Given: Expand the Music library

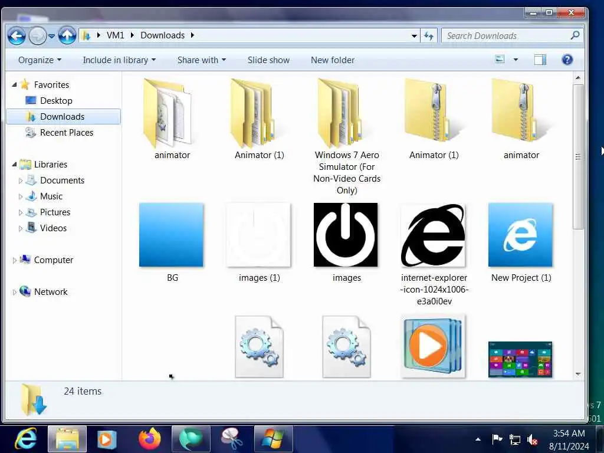Looking at the screenshot, I should click(x=21, y=196).
